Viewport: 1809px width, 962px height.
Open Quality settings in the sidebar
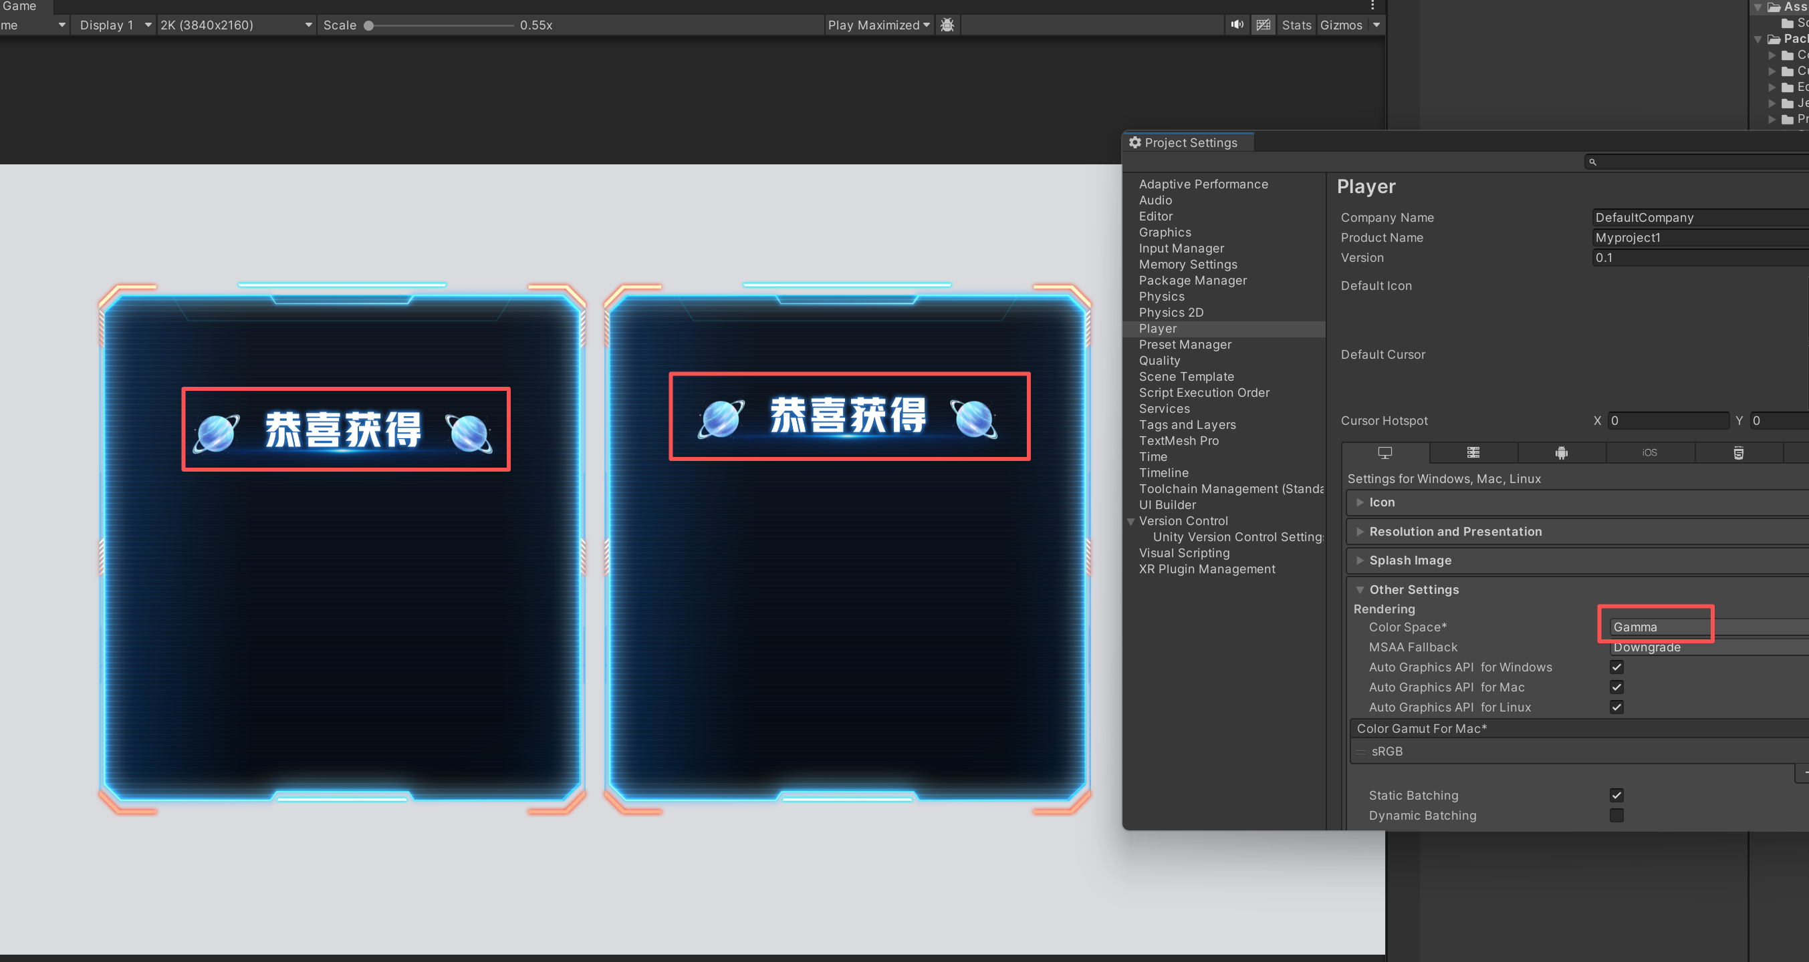[1159, 361]
